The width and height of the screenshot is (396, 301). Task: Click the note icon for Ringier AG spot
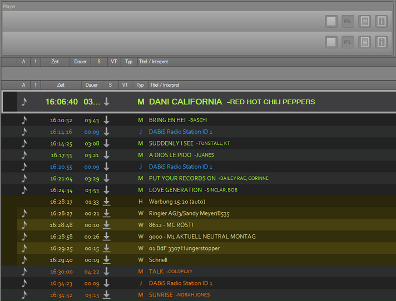coord(24,213)
